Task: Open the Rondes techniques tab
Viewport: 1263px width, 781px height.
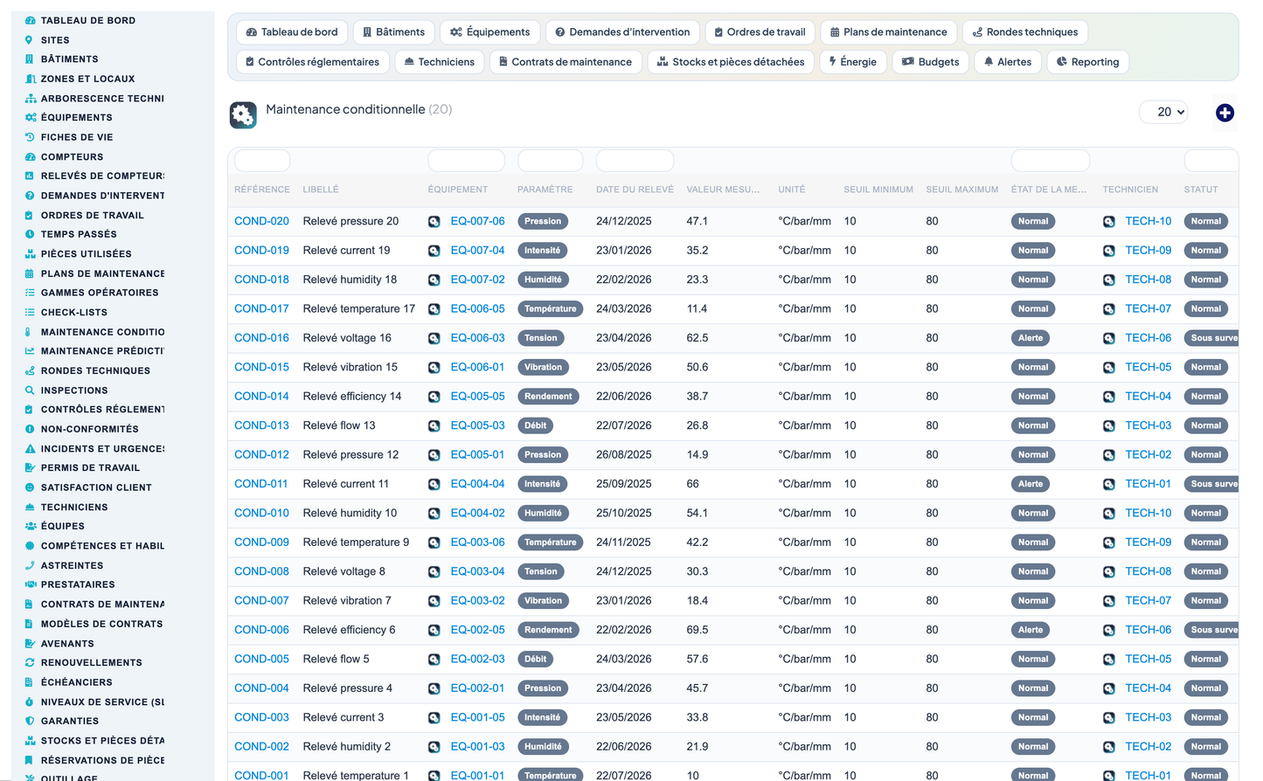Action: pyautogui.click(x=1025, y=32)
